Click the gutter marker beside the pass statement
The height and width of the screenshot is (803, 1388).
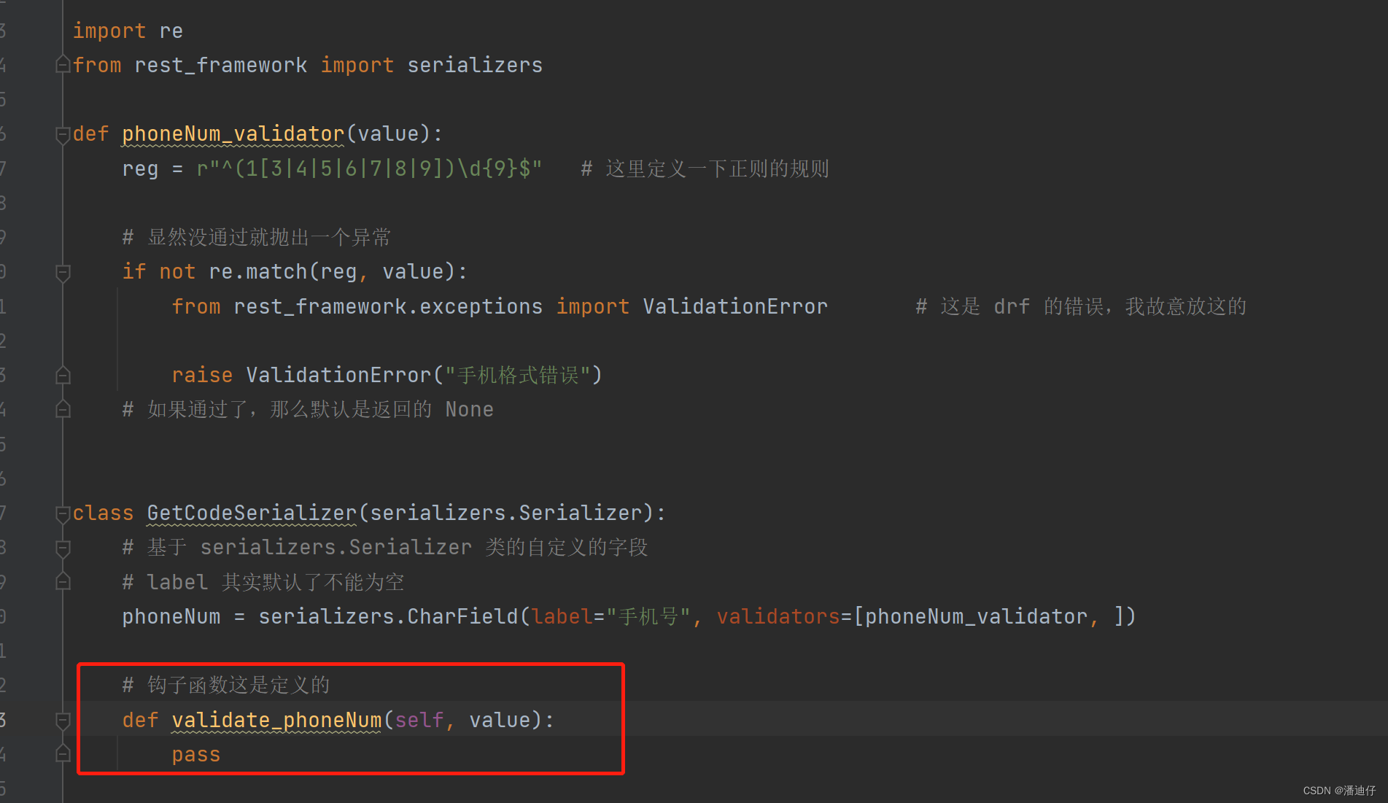click(63, 753)
